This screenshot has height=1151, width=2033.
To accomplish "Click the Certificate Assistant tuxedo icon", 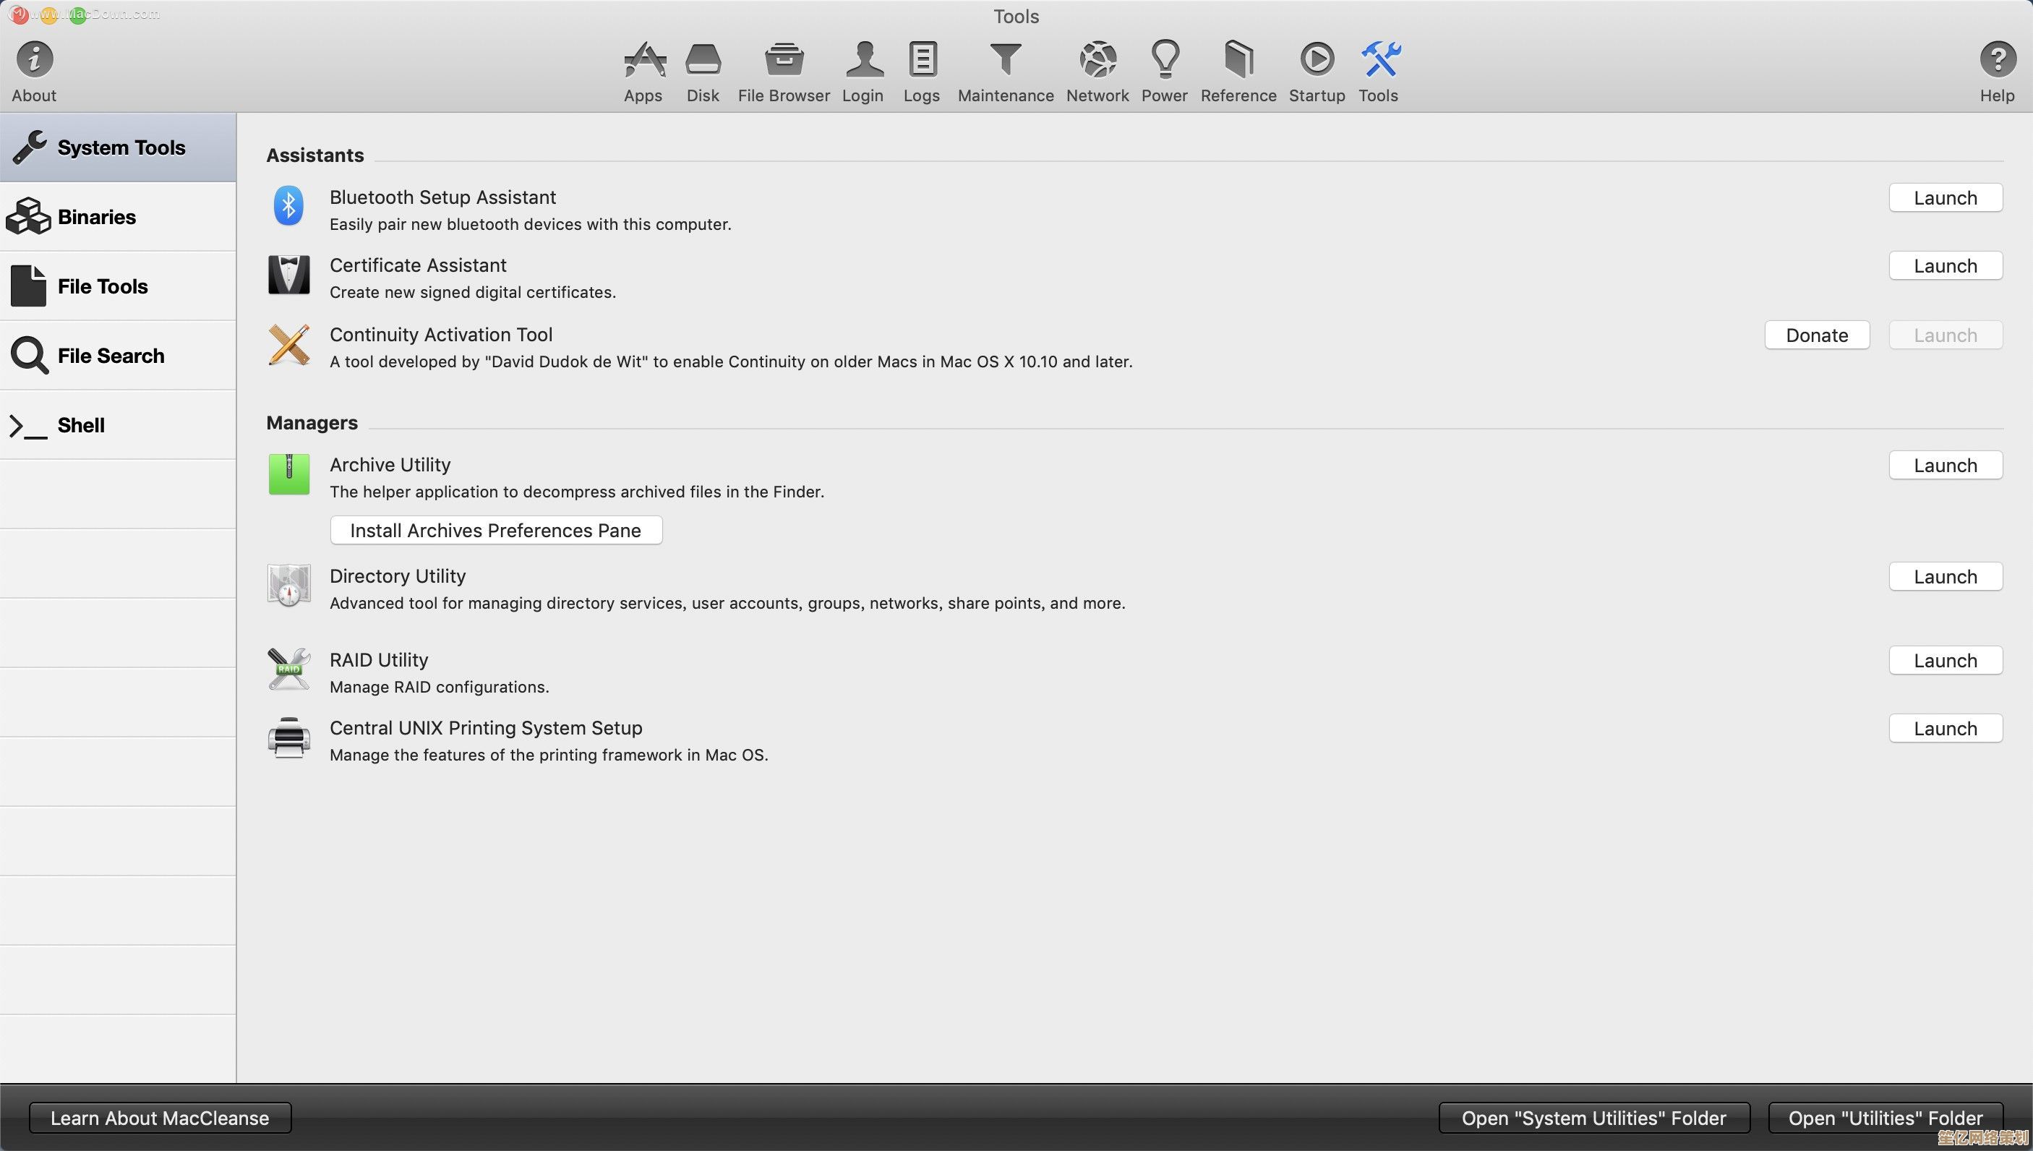I will click(288, 274).
